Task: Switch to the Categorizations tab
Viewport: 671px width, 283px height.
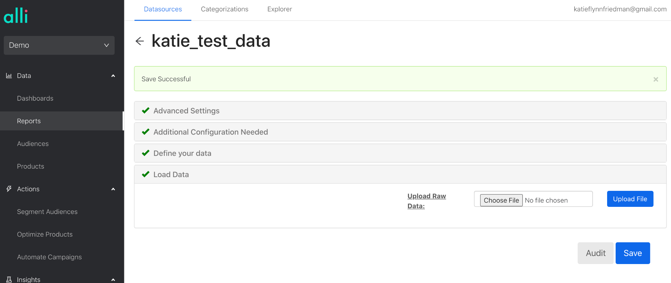Action: click(x=224, y=9)
